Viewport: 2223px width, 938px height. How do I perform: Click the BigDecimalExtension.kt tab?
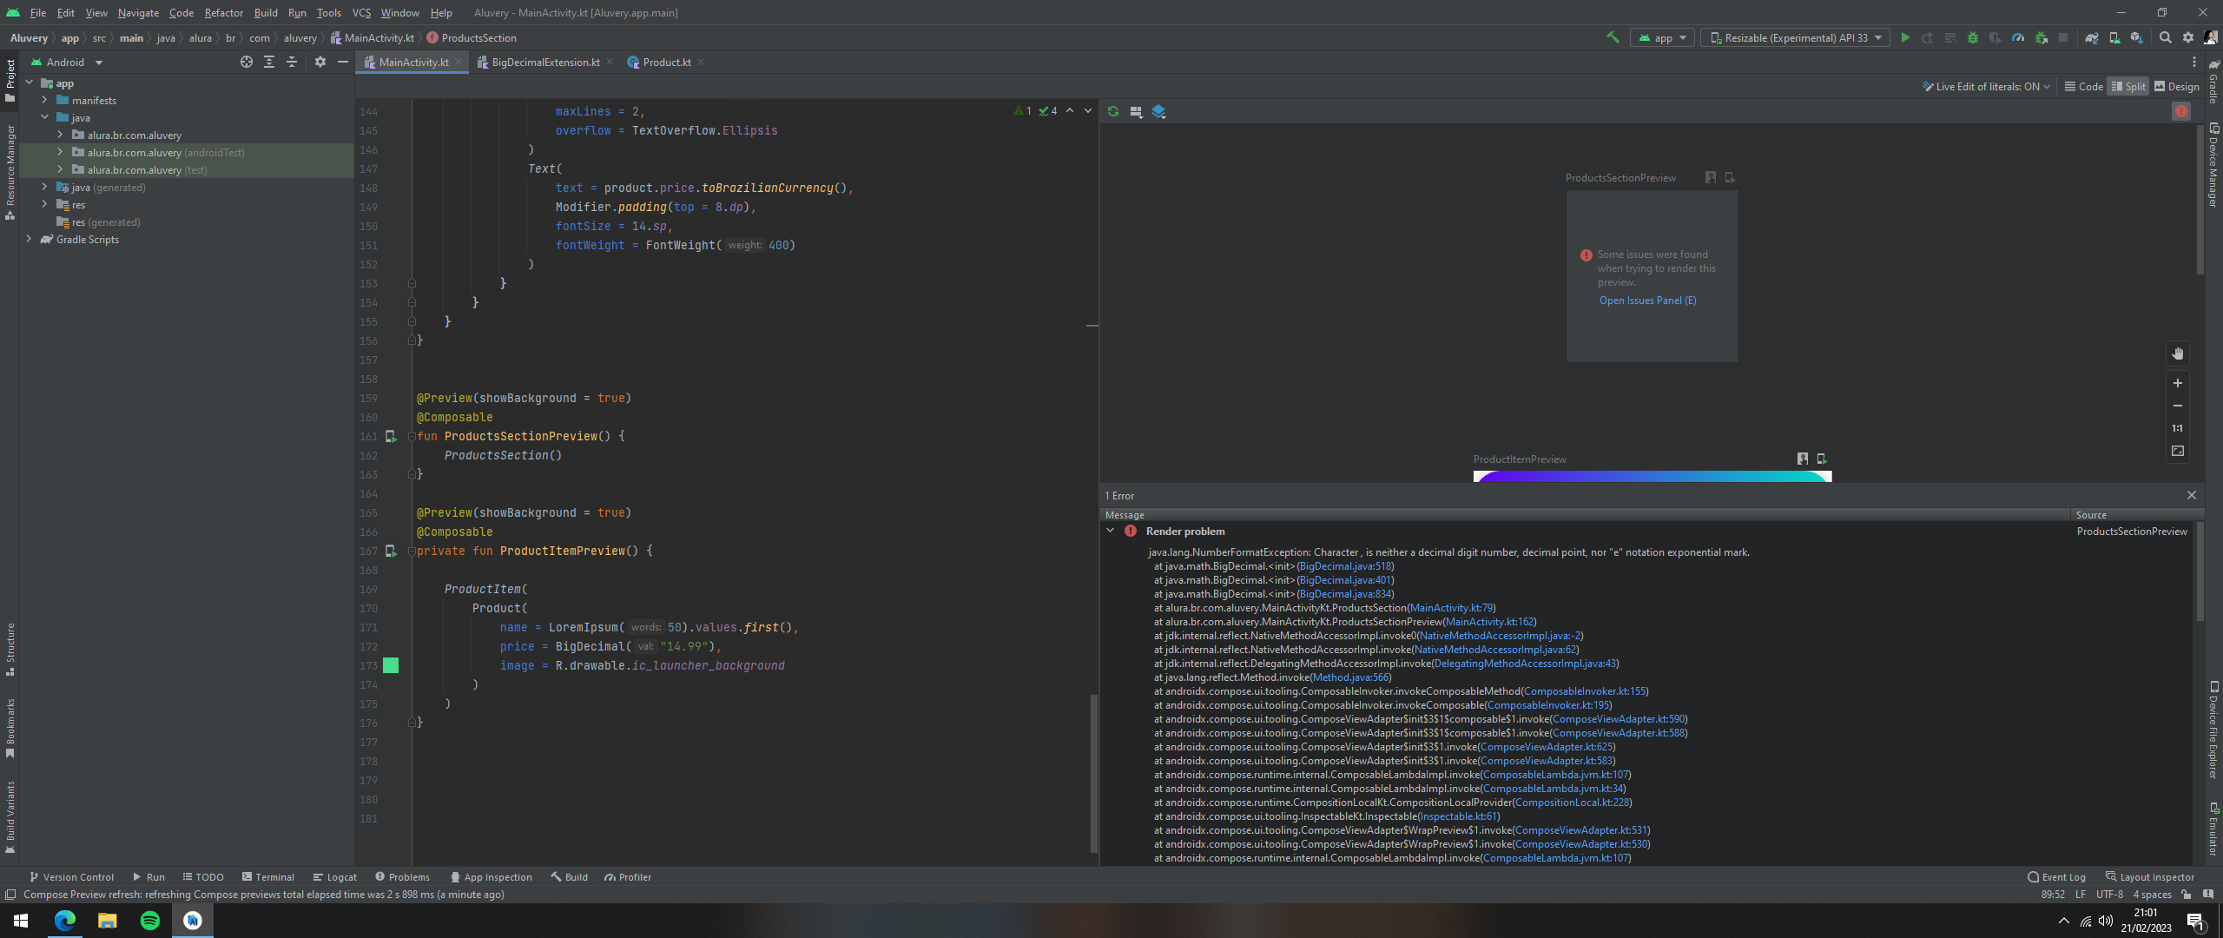pos(543,63)
